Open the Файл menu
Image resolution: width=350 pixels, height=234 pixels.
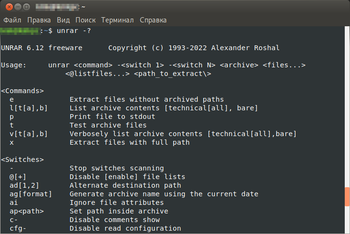pos(13,20)
